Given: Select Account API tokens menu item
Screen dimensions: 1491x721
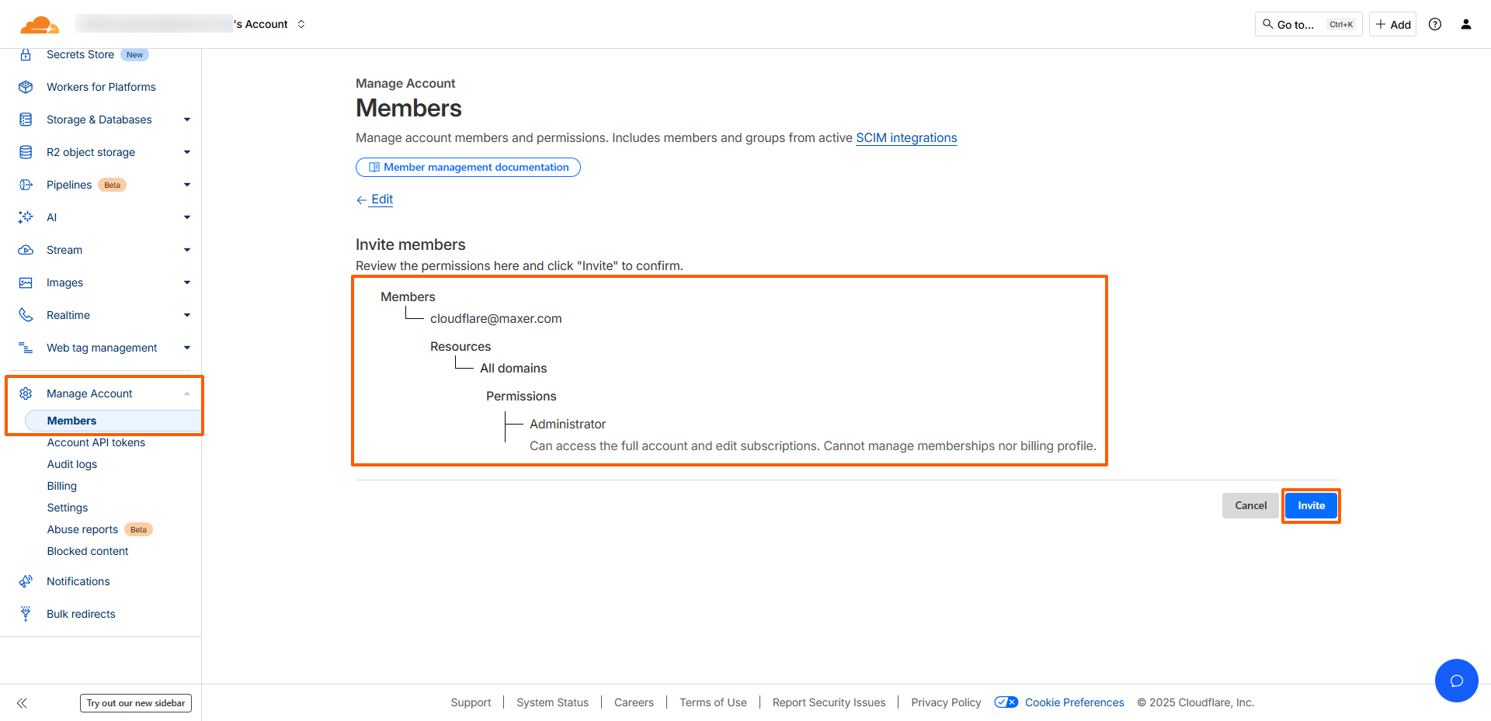Looking at the screenshot, I should tap(96, 442).
